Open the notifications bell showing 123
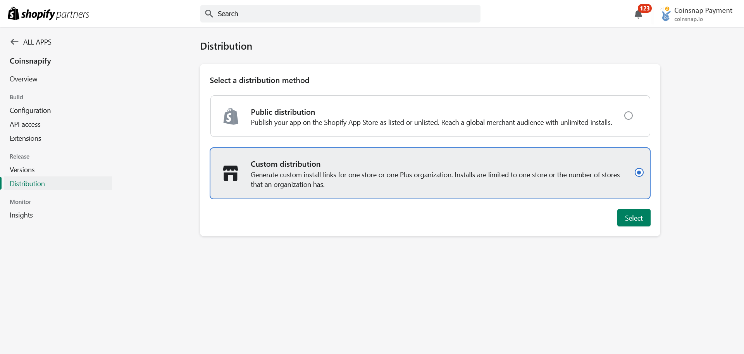The height and width of the screenshot is (354, 744). click(638, 14)
